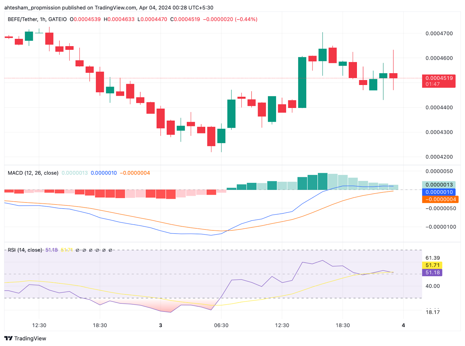
Task: Click the −0.0000050 MACD axis label
Action: [x=441, y=208]
